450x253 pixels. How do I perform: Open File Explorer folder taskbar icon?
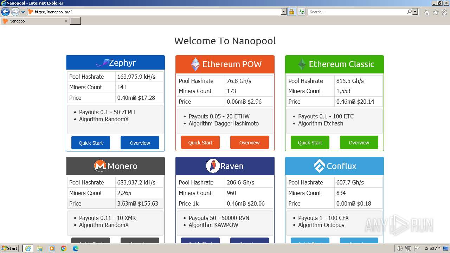click(x=40, y=248)
